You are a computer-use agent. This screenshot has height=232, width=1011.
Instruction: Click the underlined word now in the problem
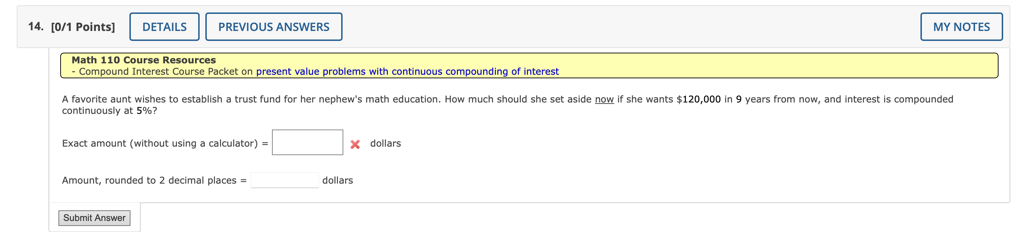tap(605, 99)
